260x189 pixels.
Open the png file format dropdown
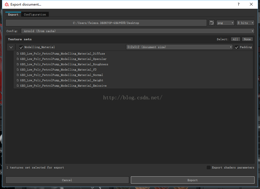click(225, 23)
